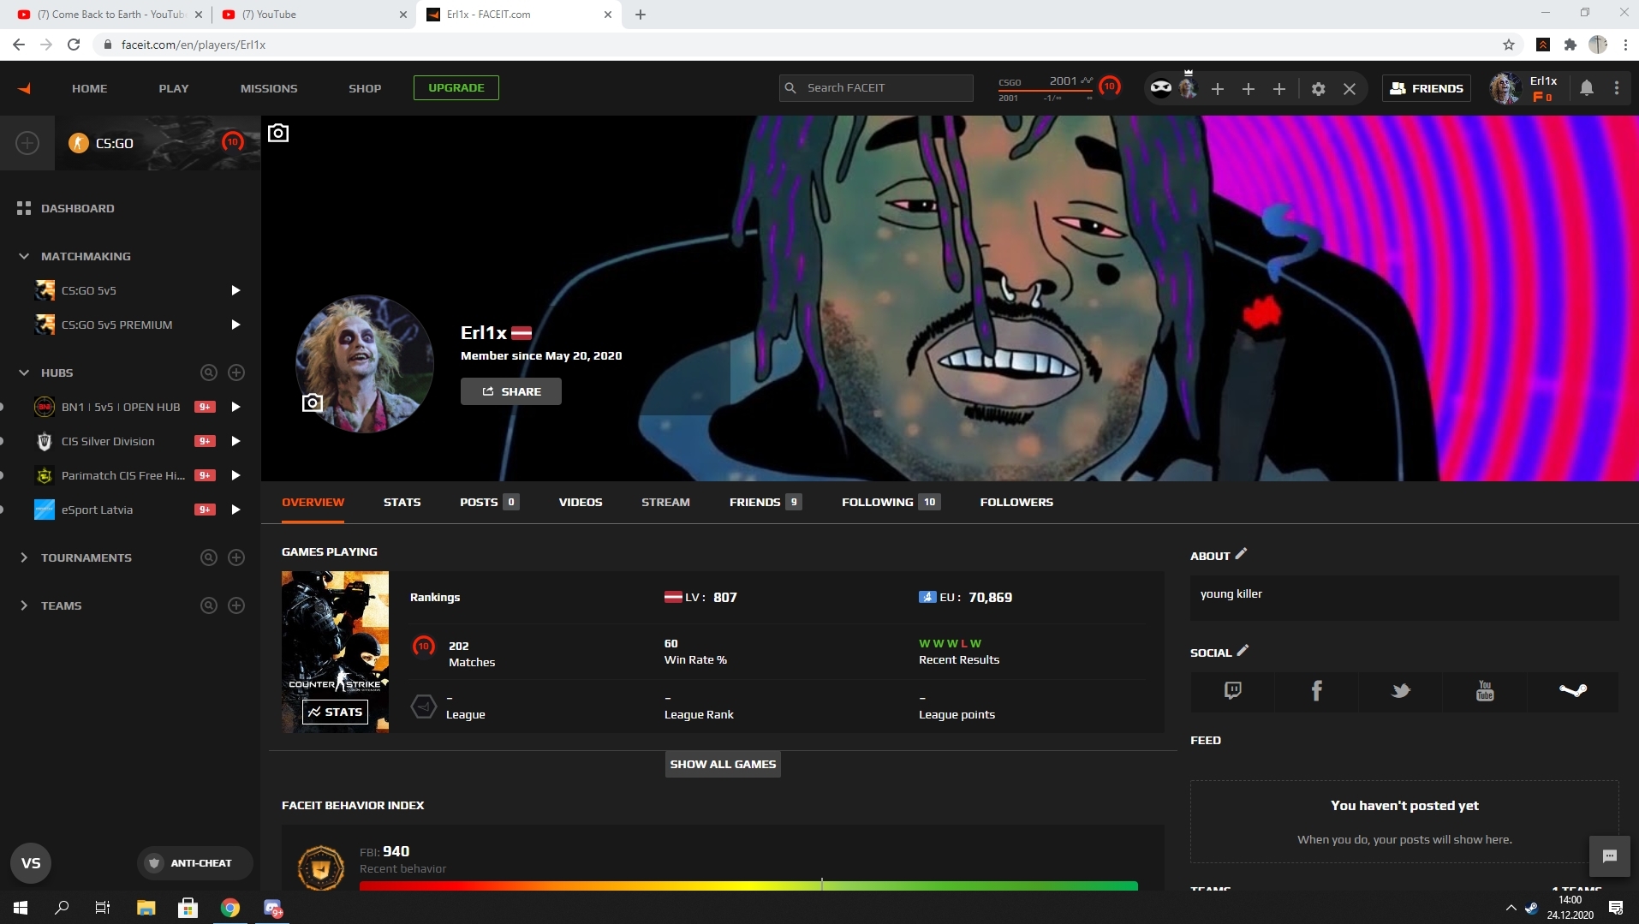1639x924 pixels.
Task: Switch to the Followers tab
Action: [1016, 502]
